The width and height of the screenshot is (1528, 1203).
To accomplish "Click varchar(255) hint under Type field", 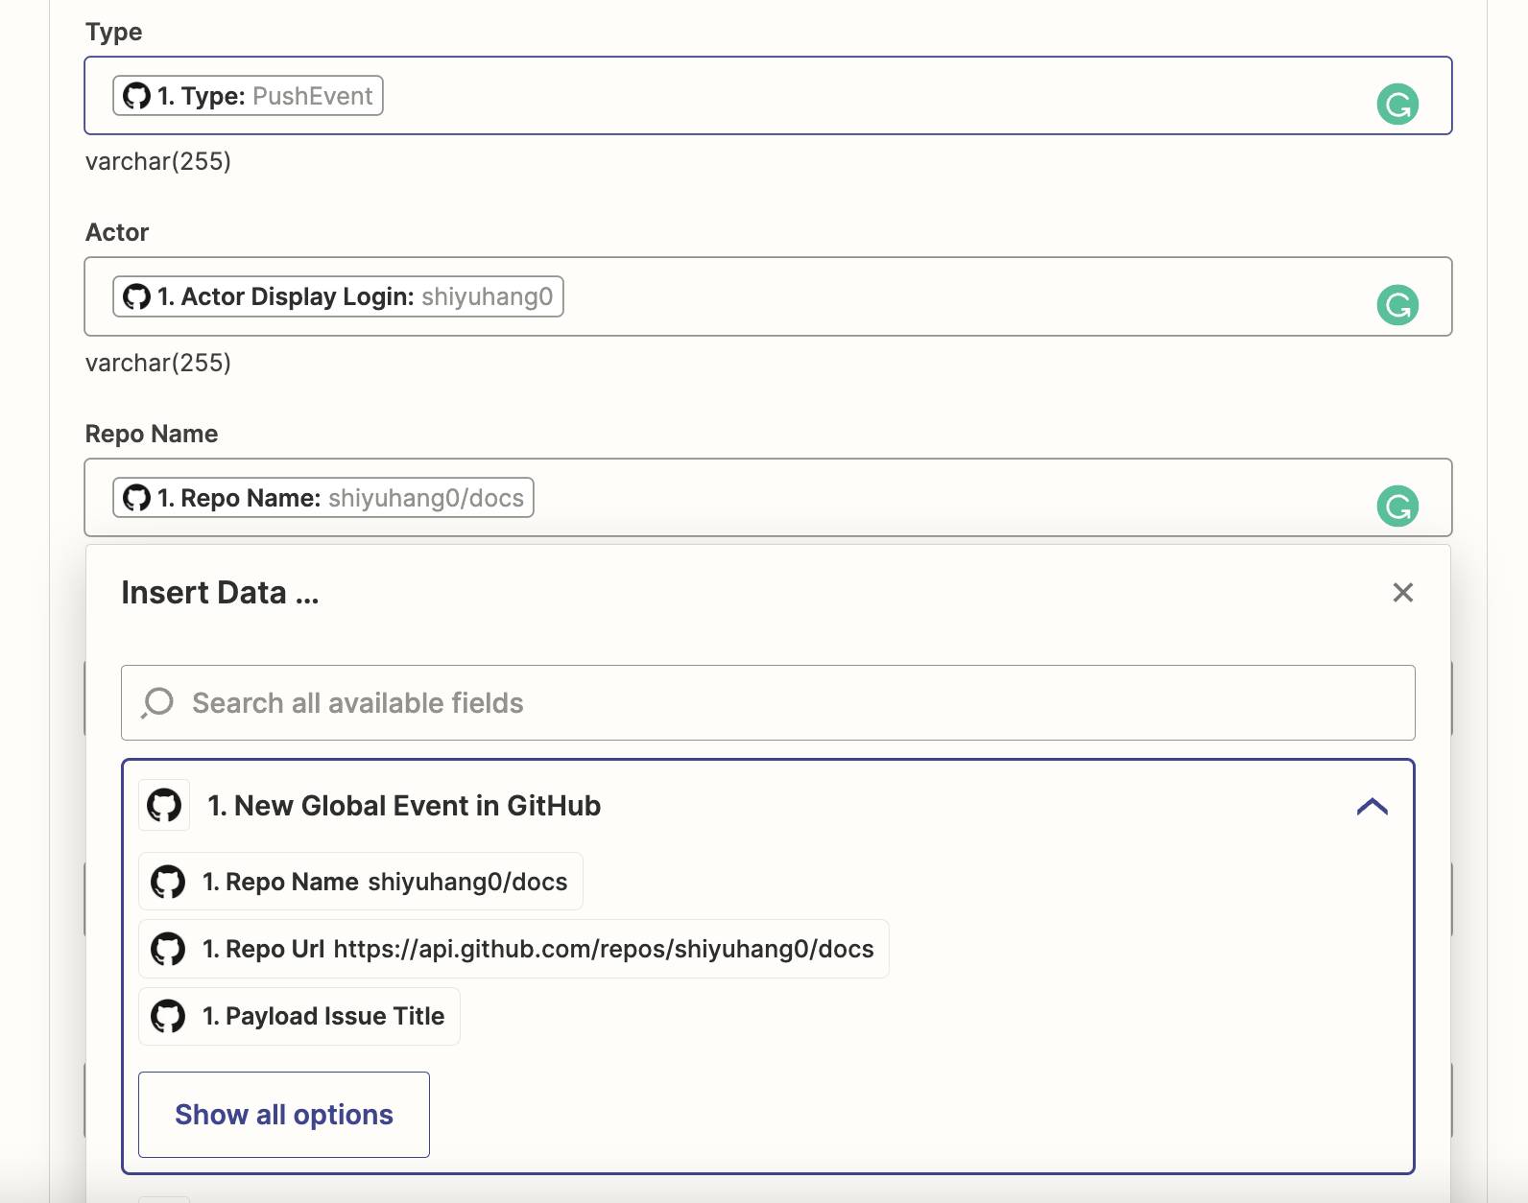I will (158, 161).
